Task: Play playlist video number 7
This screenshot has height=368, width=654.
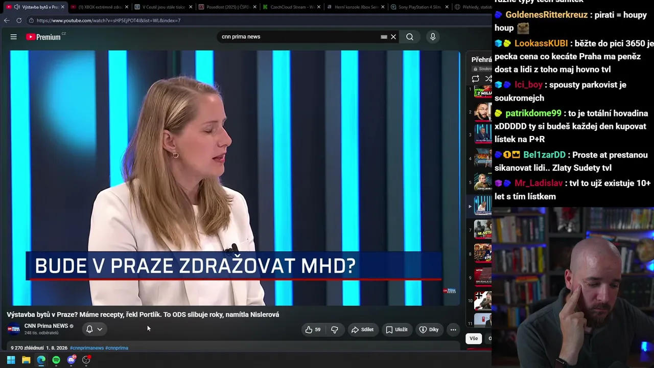Action: point(482,230)
